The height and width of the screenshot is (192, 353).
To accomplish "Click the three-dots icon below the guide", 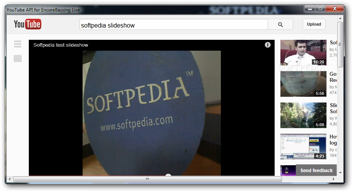I will click(18, 59).
